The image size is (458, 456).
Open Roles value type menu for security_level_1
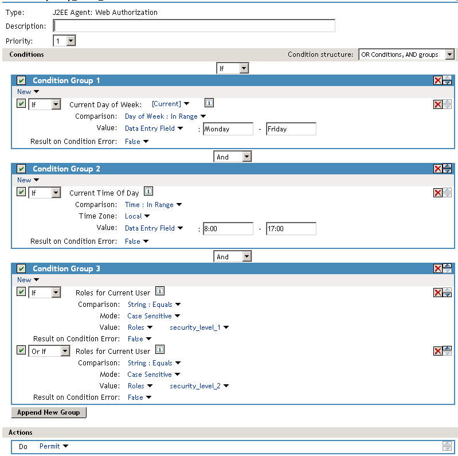[140, 328]
